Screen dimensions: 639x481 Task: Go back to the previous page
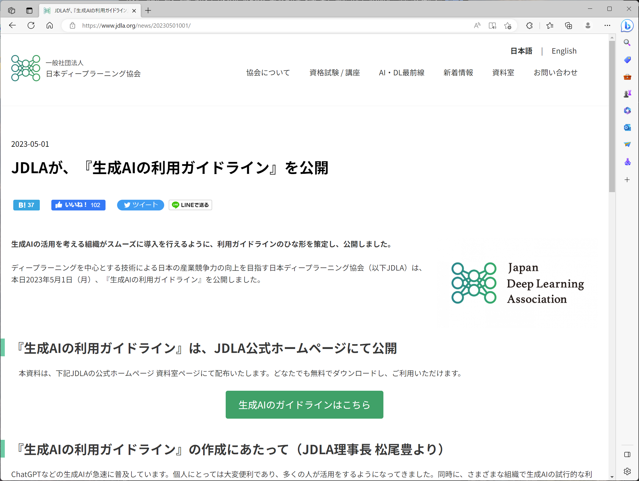click(x=12, y=25)
